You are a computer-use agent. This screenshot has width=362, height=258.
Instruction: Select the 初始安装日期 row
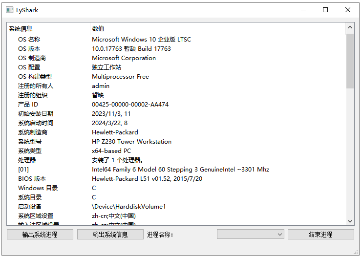click(176, 114)
